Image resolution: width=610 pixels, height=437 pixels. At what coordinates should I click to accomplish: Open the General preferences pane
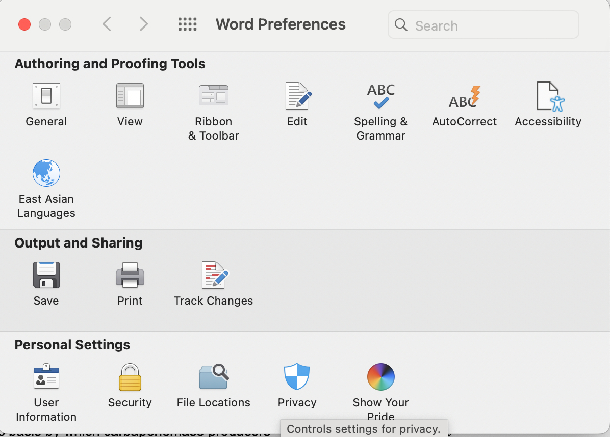46,96
